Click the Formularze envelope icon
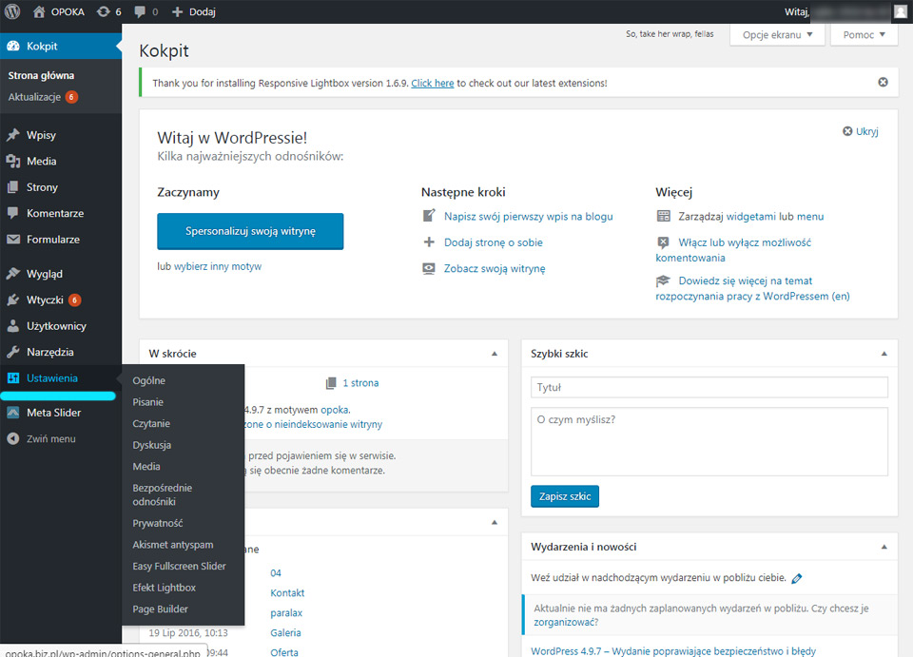The image size is (913, 657). 12,240
